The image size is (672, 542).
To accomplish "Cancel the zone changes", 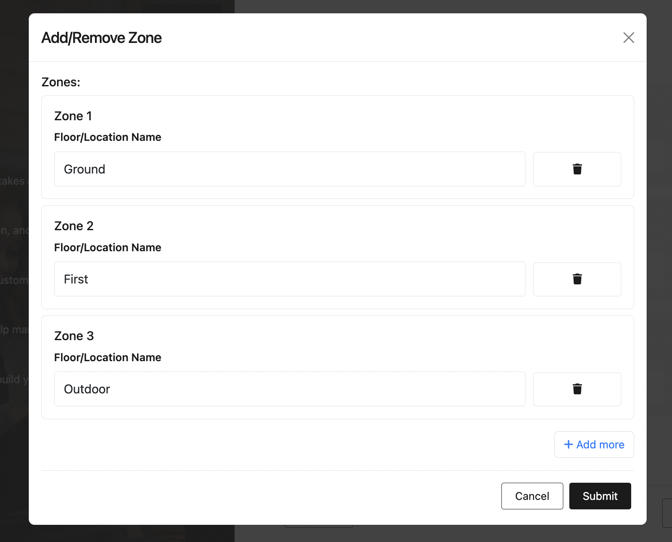I will [532, 496].
